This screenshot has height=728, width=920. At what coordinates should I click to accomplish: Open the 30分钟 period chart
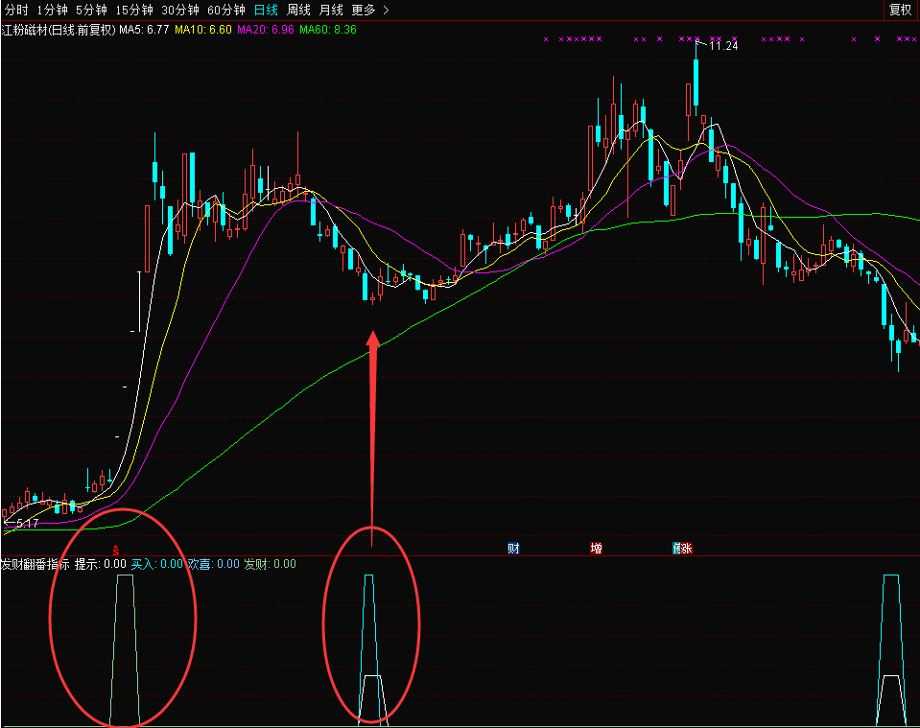180,10
